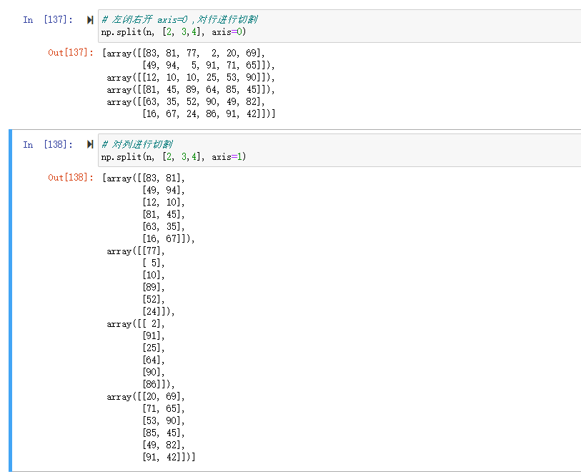The height and width of the screenshot is (474, 581).
Task: Toggle output collapse via Out[137] prompt
Action: (71, 53)
